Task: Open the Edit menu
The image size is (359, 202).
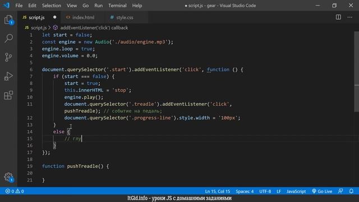Action: coord(32,6)
